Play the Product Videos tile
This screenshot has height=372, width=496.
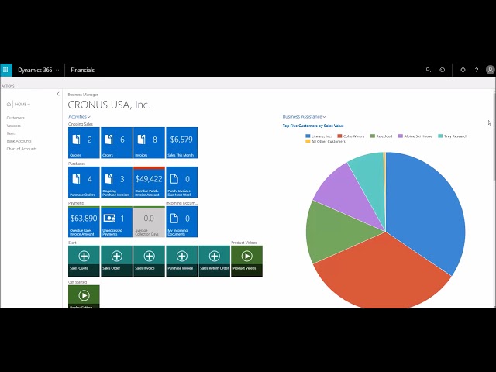[x=246, y=260]
